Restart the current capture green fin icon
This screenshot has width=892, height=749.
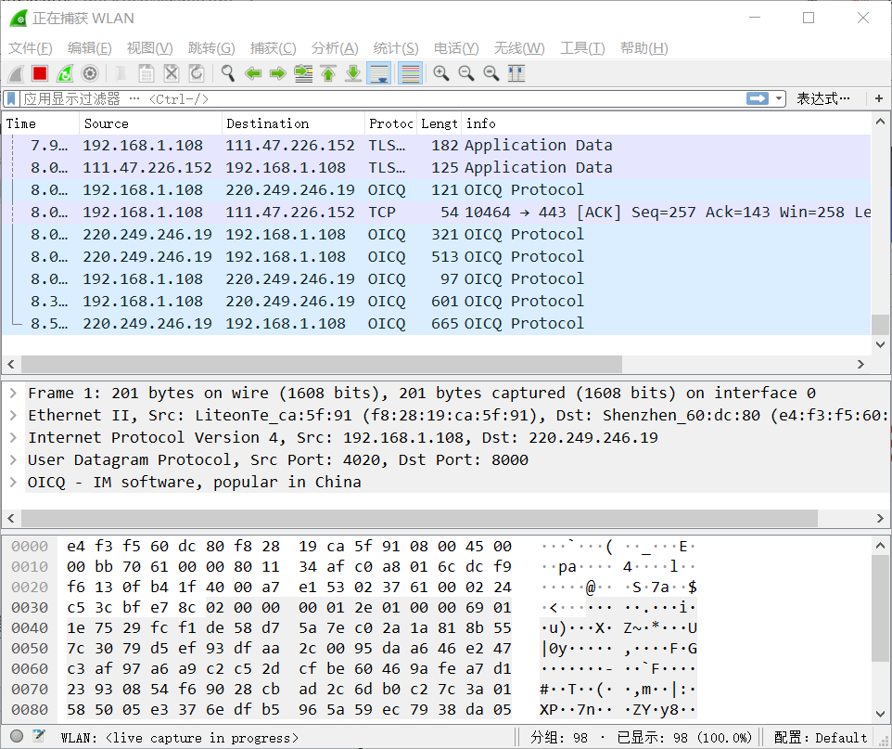(65, 73)
